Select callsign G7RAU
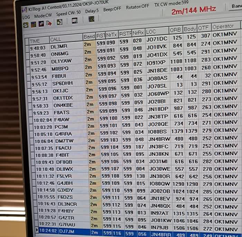This screenshot has width=242, height=237. point(67,225)
